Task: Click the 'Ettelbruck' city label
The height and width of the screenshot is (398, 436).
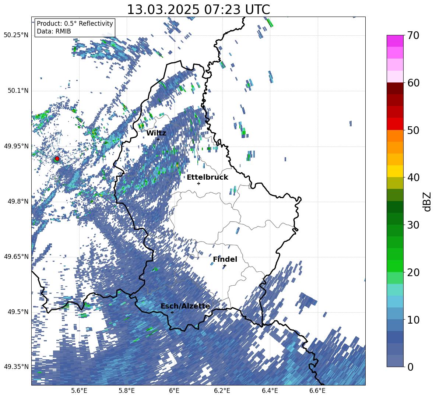Action: [x=207, y=177]
